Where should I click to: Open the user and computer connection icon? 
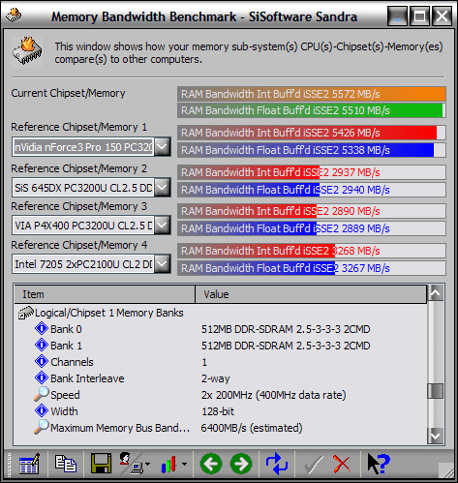coord(133,464)
